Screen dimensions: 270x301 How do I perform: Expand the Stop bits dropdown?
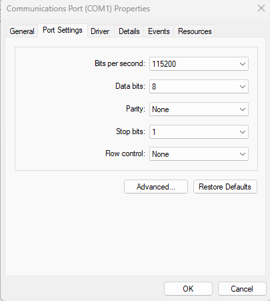[199, 132]
